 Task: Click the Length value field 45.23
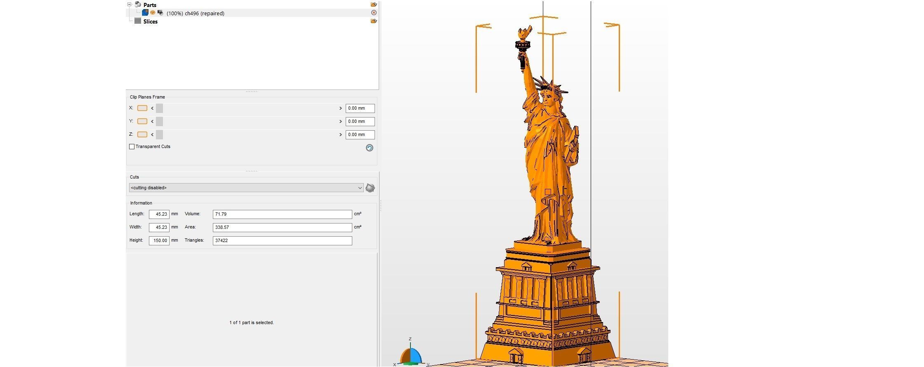(159, 214)
